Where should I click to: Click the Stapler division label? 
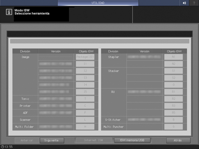coord(114,57)
